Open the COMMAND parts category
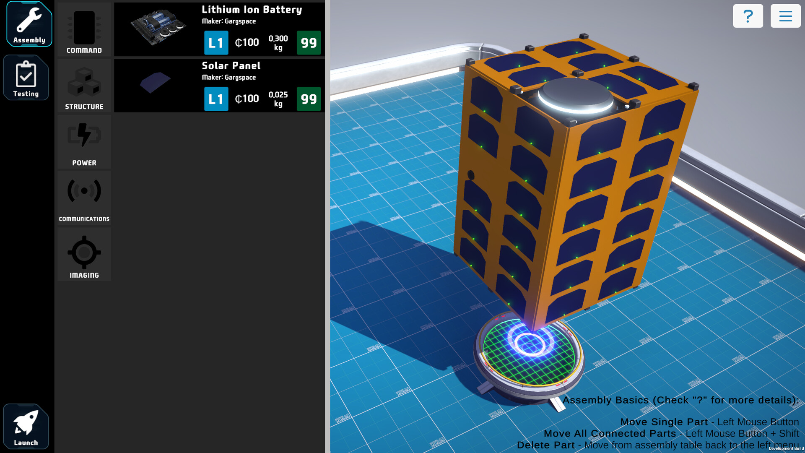 (84, 29)
